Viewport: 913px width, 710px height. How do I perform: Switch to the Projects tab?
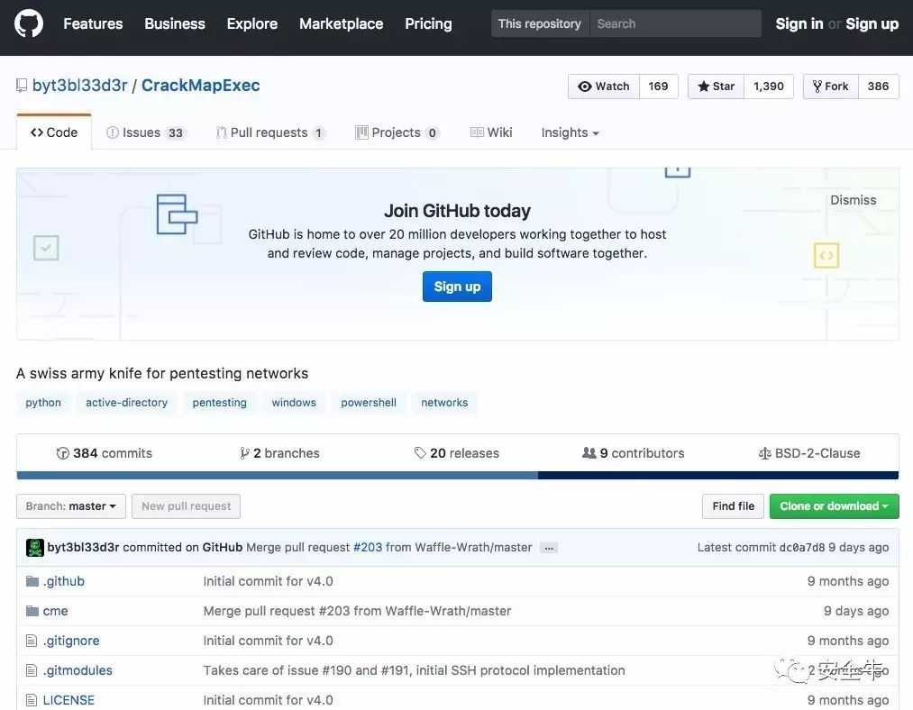click(397, 132)
